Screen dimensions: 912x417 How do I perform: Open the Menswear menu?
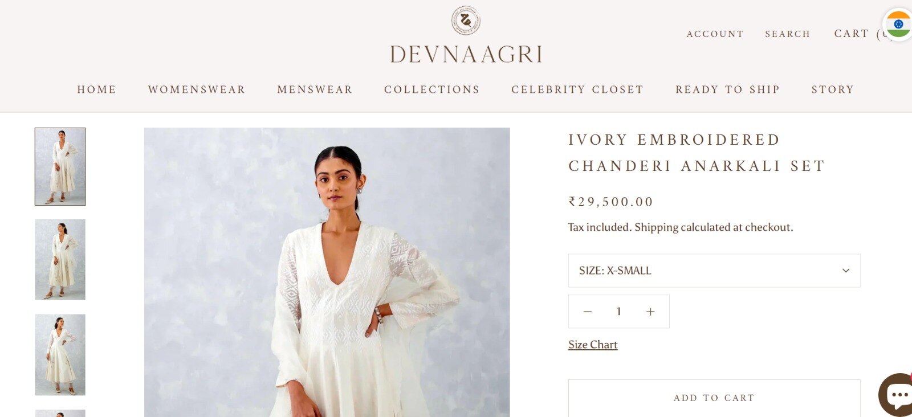tap(315, 89)
